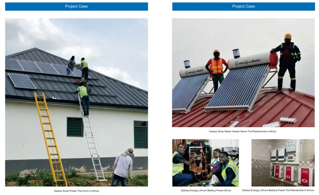Open the wall-mounted residential battery photo
The width and height of the screenshot is (319, 195).
[x=283, y=163]
